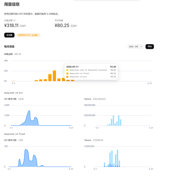Click the small 5-1 bar in cost chart
Image resolution: width=178 pixels, height=178 pixels.
click(14, 81)
